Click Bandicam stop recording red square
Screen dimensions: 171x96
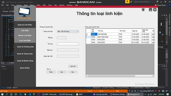159,91
